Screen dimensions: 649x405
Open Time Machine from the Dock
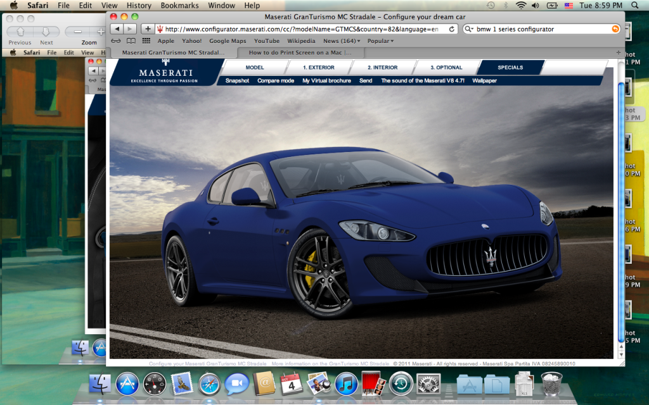401,383
